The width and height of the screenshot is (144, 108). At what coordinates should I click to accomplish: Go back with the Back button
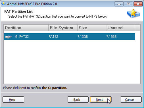coord(78,99)
